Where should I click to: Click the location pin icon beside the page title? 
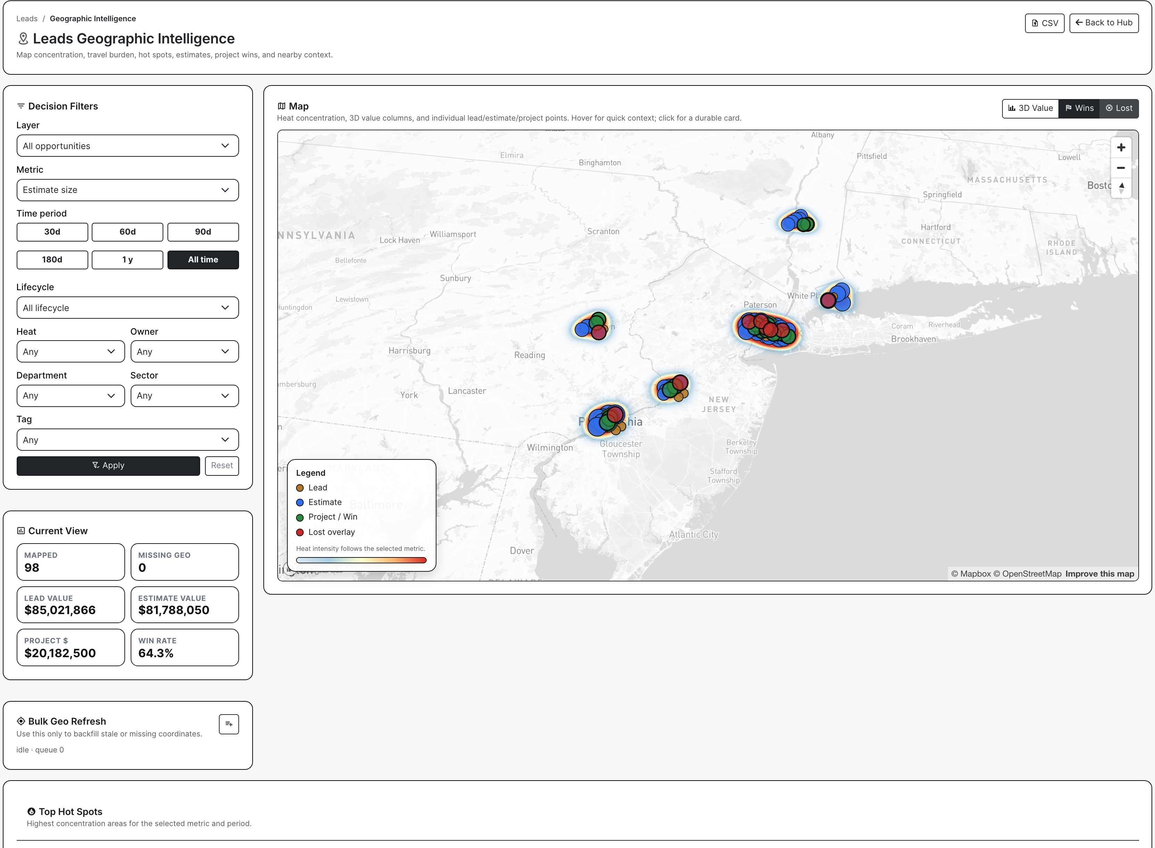(x=23, y=39)
